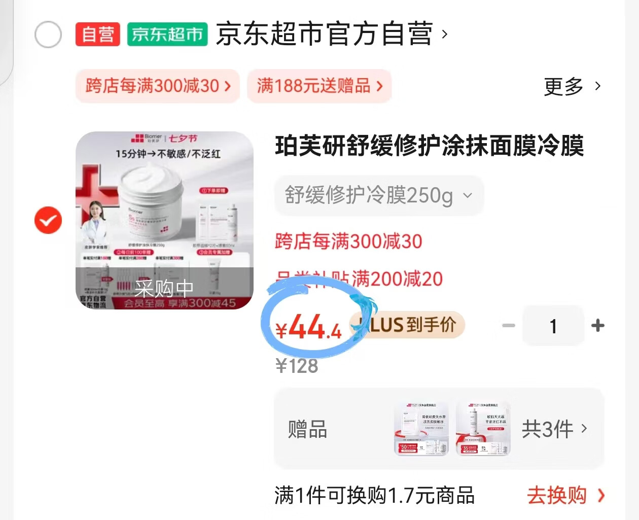The width and height of the screenshot is (639, 520).
Task: Increase quantity with the plus icon
Action: [x=598, y=325]
